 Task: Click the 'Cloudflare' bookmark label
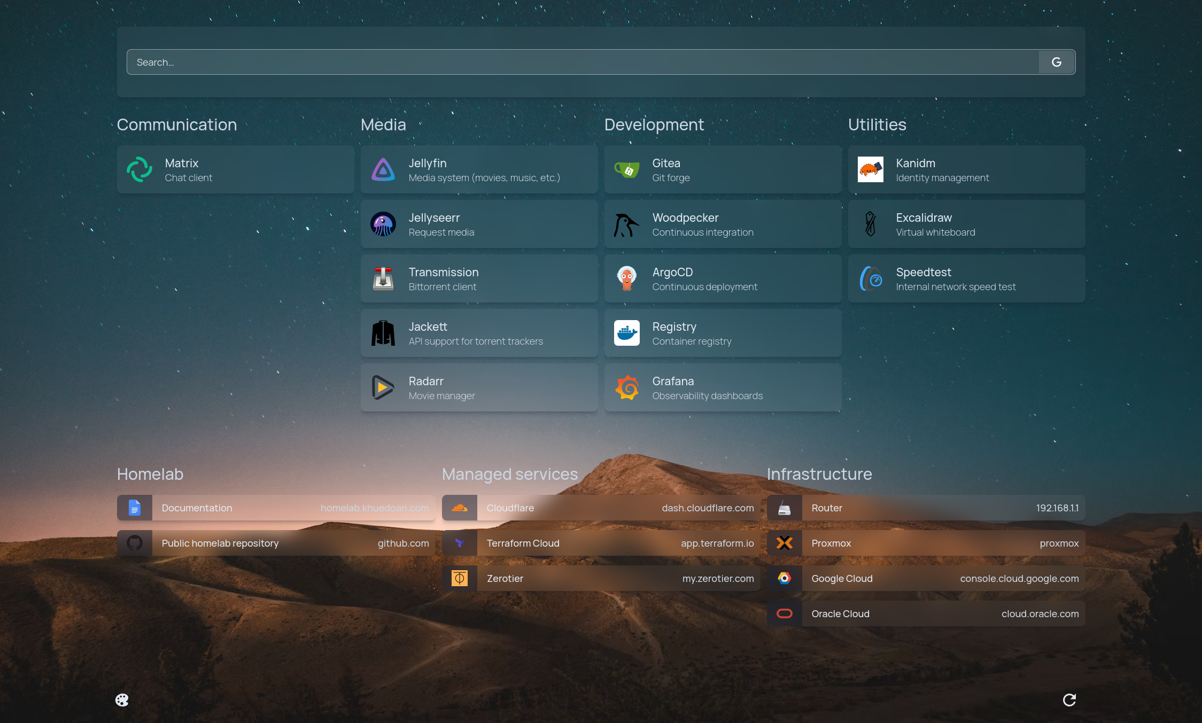pos(510,508)
